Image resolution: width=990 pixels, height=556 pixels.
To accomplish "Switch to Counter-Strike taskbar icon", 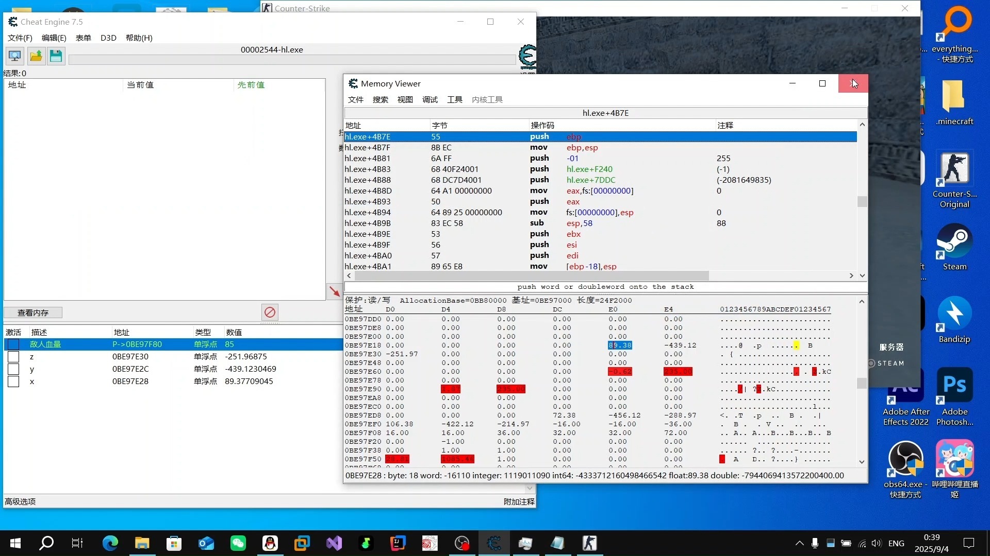I will click(589, 543).
